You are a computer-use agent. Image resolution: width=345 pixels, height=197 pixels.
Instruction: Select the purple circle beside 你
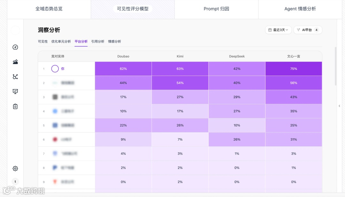click(55, 69)
